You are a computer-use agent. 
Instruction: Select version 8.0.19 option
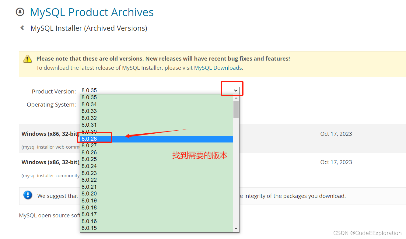tap(156, 201)
